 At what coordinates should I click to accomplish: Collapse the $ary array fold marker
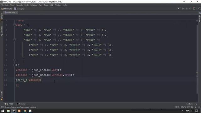(14, 25)
